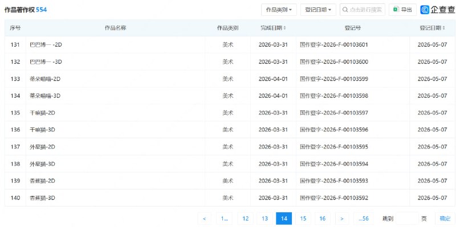Go to previous page arrow
This screenshot has height=227, width=456.
(x=205, y=218)
